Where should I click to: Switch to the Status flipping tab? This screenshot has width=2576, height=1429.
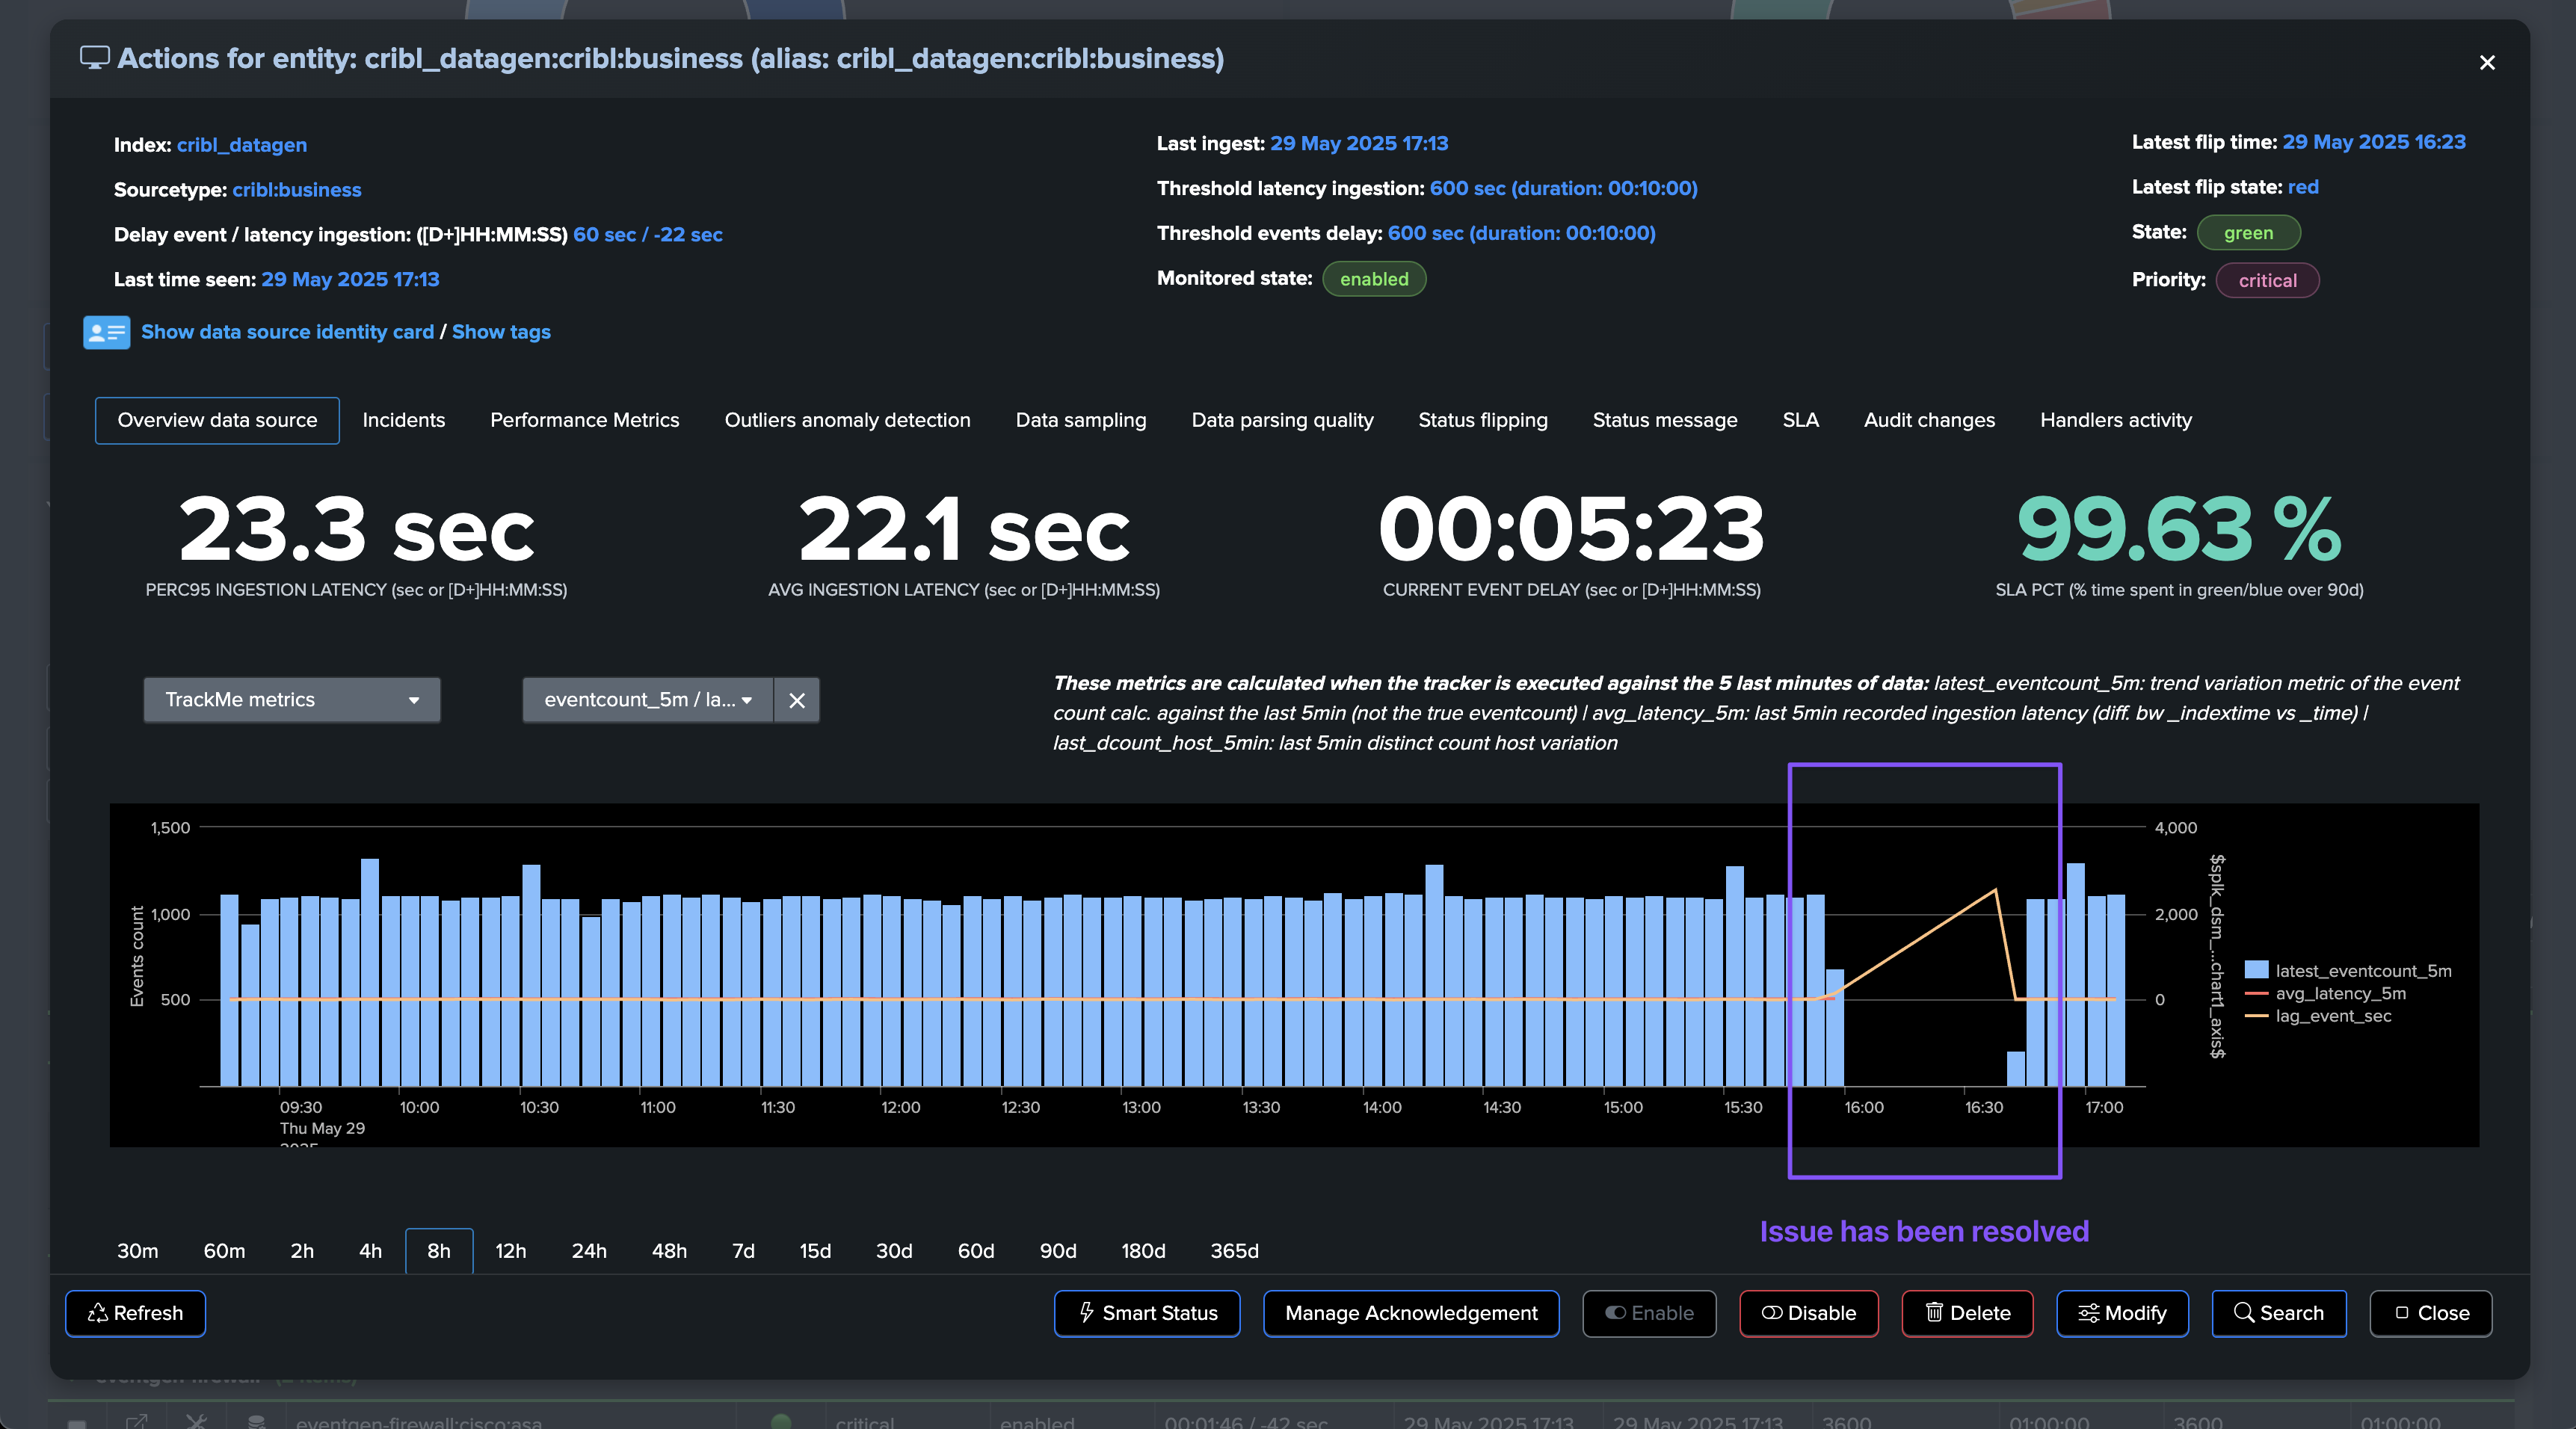pos(1482,420)
